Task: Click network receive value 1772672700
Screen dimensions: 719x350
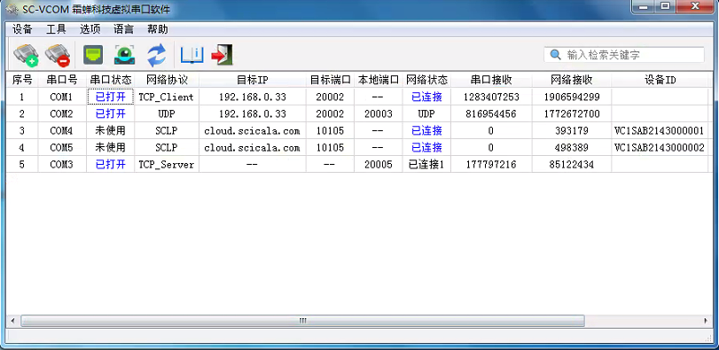Action: [x=572, y=114]
